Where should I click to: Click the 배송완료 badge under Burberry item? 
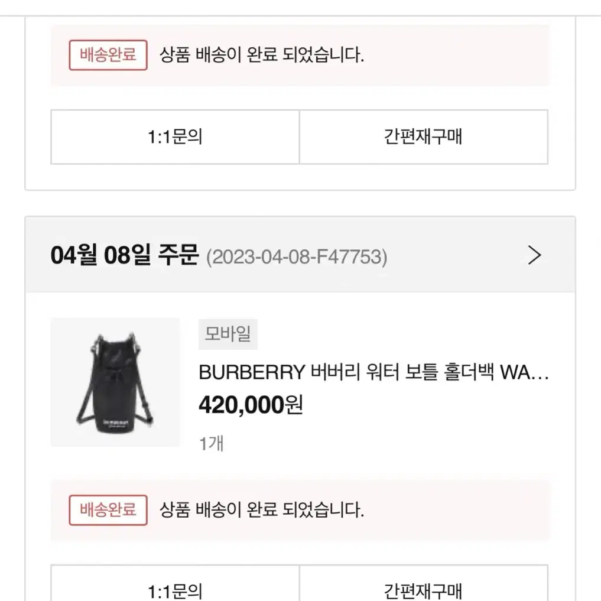coord(108,510)
